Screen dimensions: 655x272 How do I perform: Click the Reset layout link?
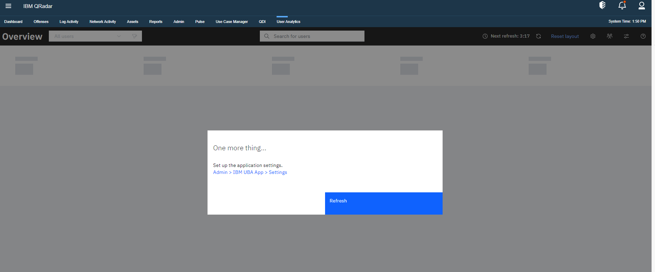[565, 36]
